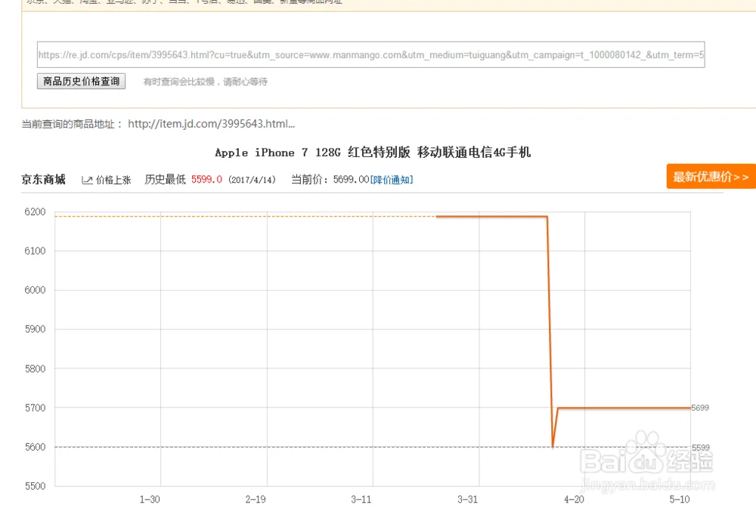The height and width of the screenshot is (511, 756).
Task: Click the 价格上涨 text label
Action: pyautogui.click(x=113, y=180)
